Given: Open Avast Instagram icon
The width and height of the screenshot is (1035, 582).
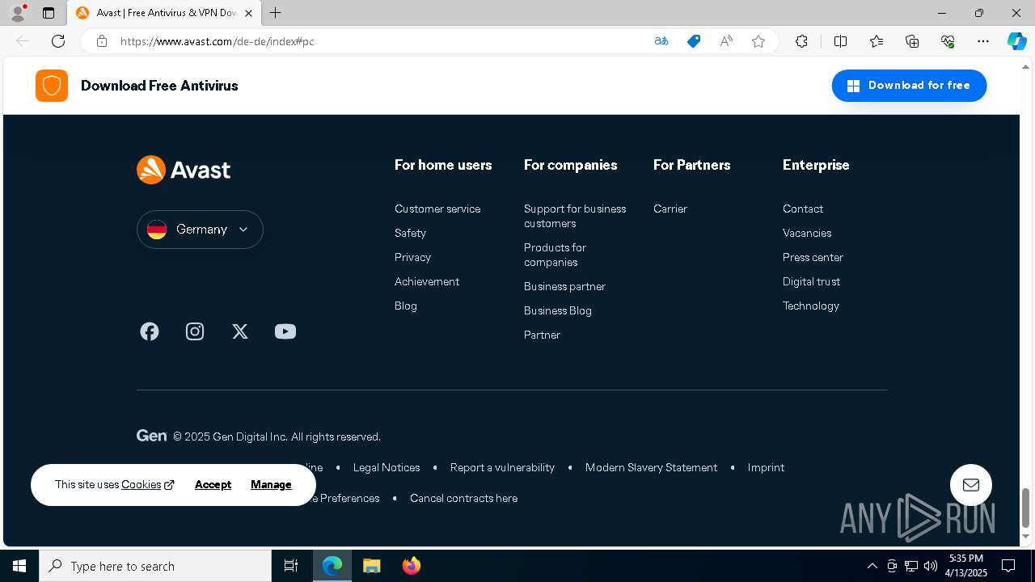Looking at the screenshot, I should pyautogui.click(x=195, y=331).
